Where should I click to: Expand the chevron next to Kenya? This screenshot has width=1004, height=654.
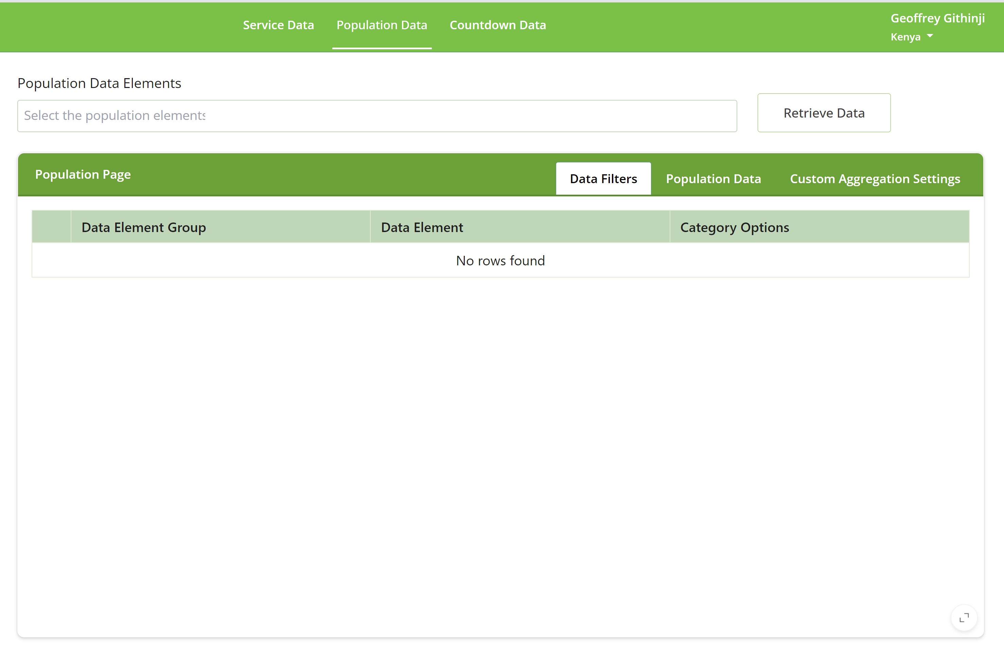tap(930, 37)
